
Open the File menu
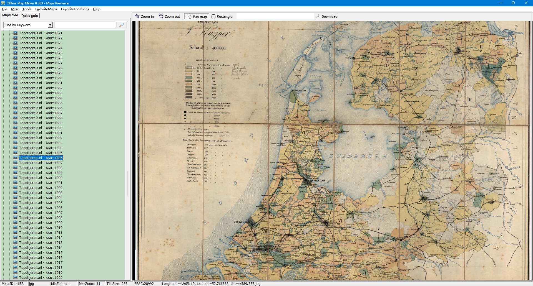click(4, 9)
